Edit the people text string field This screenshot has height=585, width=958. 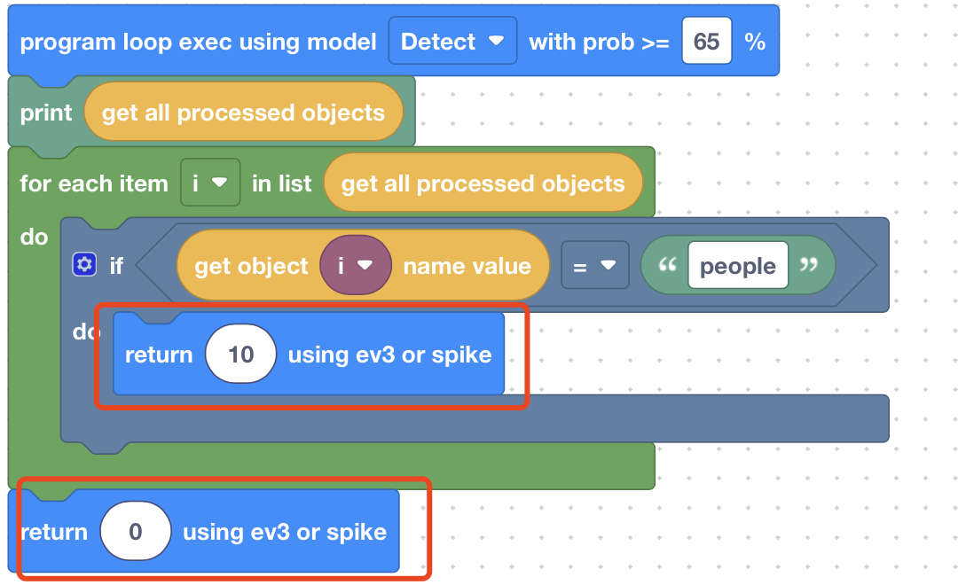737,266
